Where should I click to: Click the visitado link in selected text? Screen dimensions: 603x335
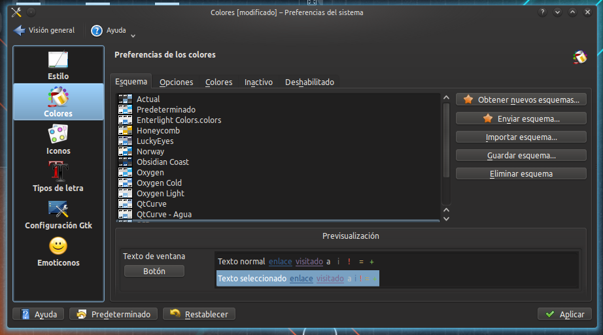(330, 279)
